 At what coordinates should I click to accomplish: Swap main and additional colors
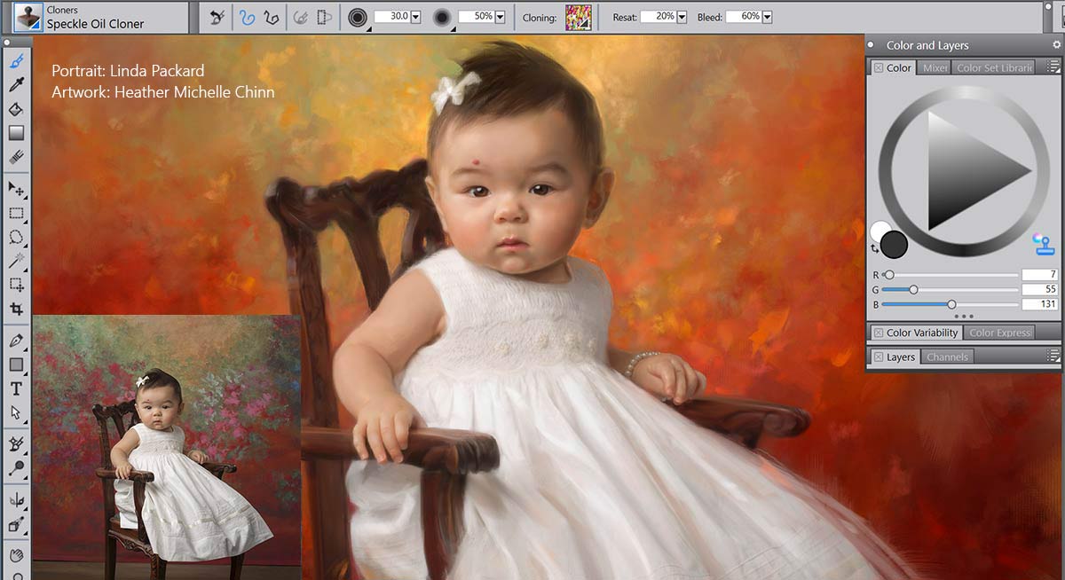874,249
